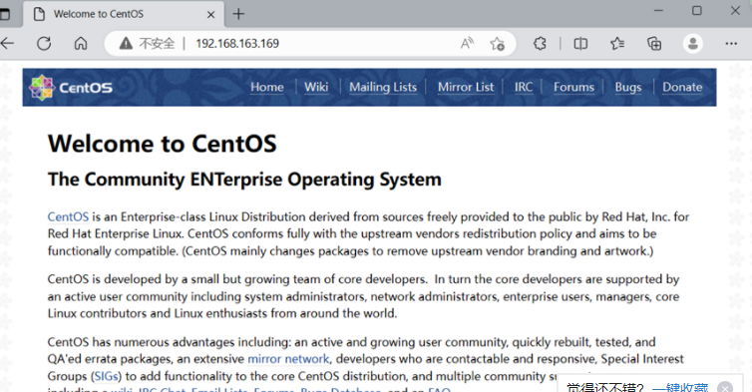Open the Forums nav link
The height and width of the screenshot is (392, 752).
(573, 88)
